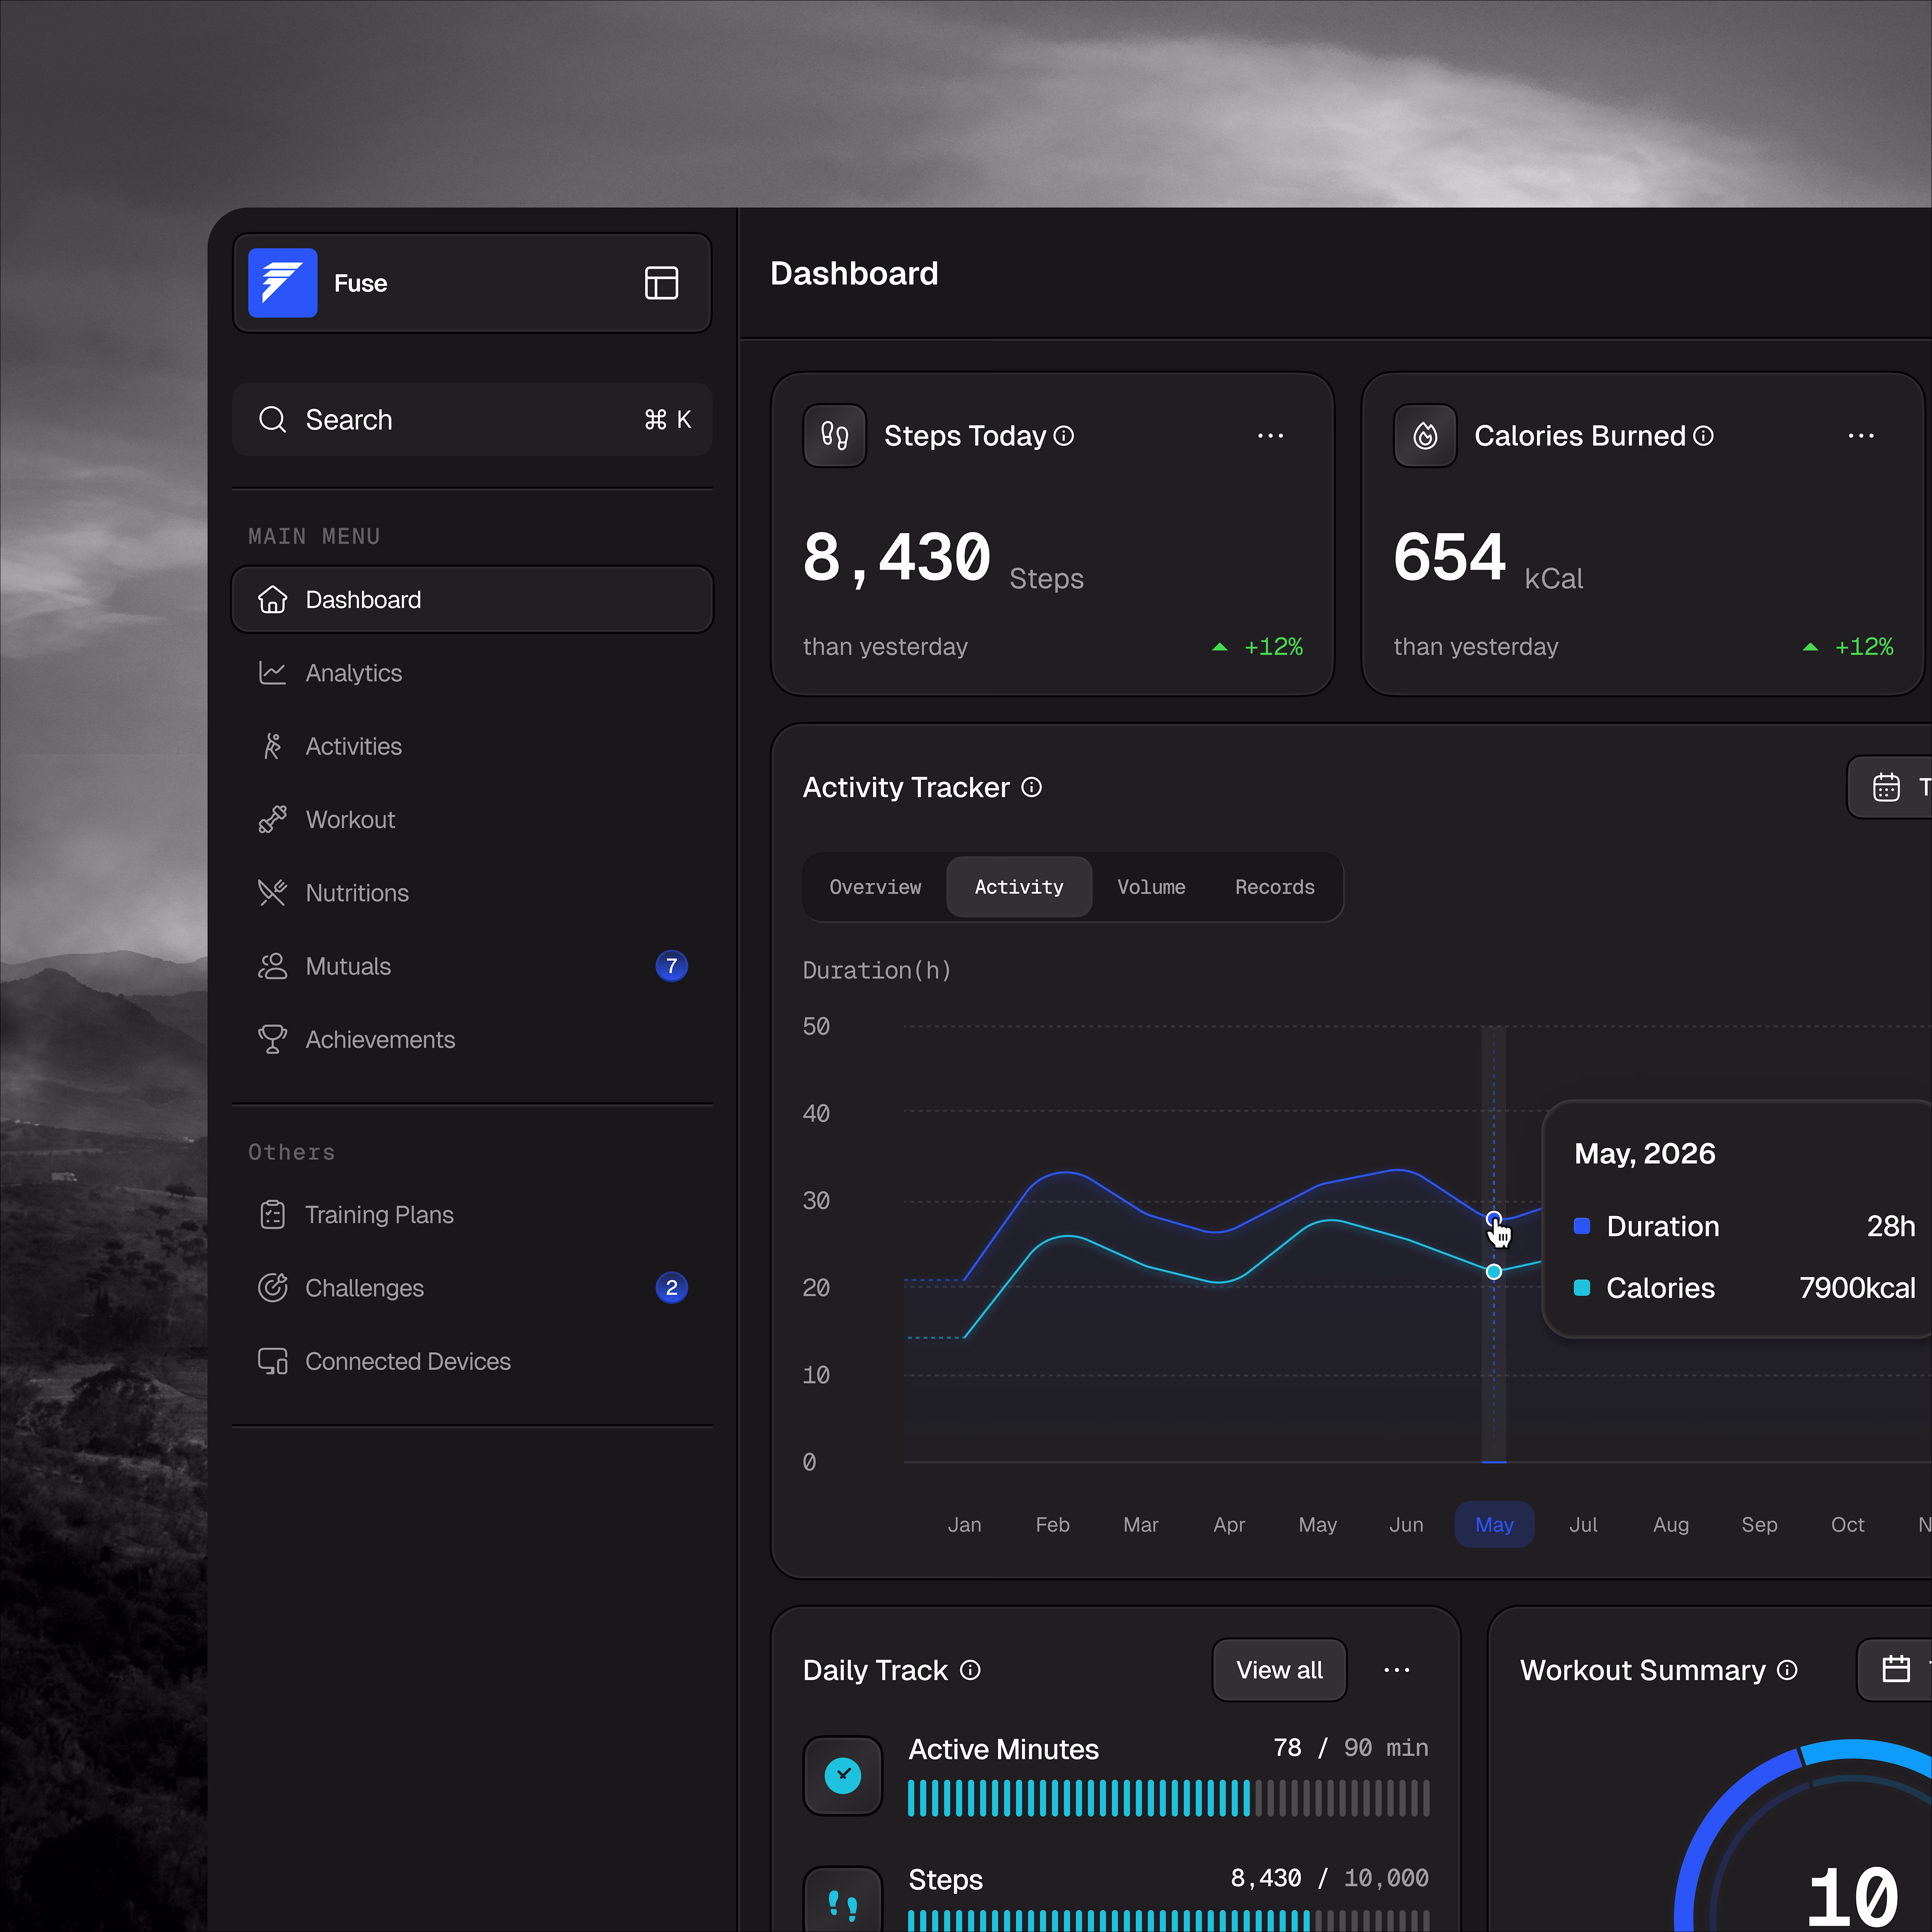Go to Achievements
1932x1932 pixels.
point(472,1040)
